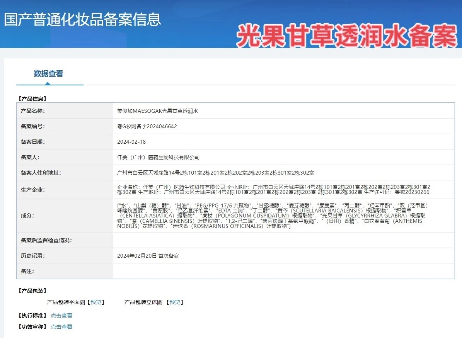Click the 产品名称 row label
The width and height of the screenshot is (462, 338).
[x=33, y=111]
